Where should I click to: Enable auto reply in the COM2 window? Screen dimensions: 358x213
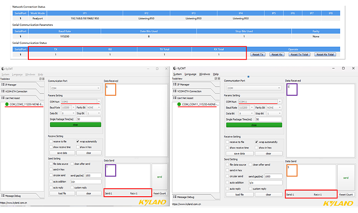coord(51,188)
